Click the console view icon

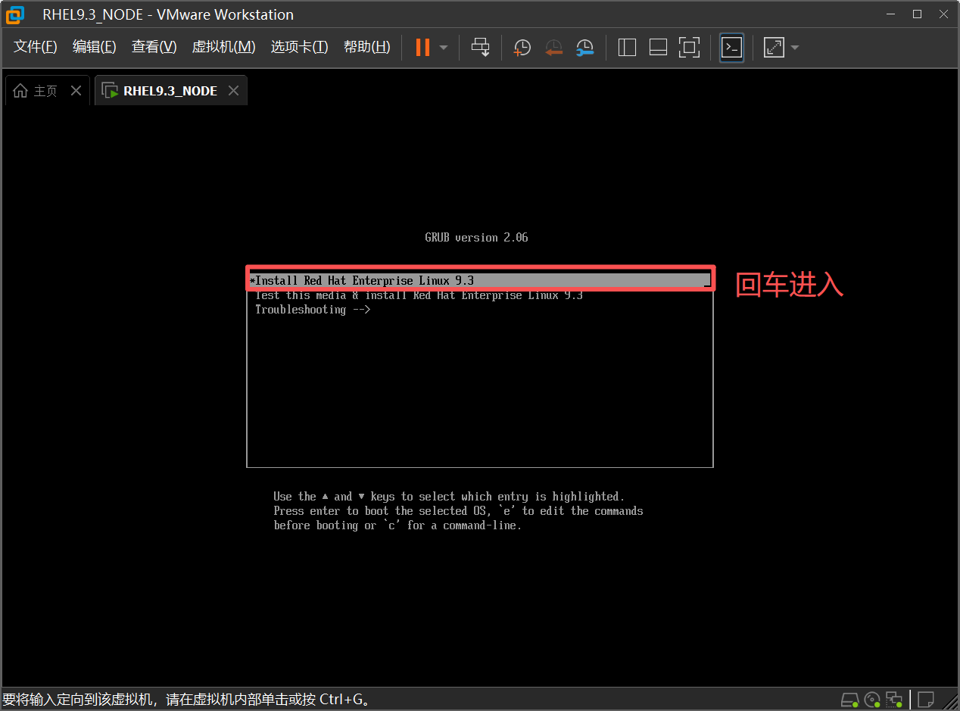coord(731,48)
